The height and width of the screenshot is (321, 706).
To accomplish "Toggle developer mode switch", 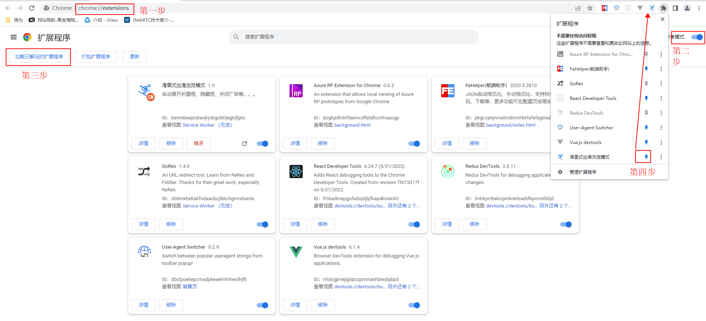I will click(697, 37).
